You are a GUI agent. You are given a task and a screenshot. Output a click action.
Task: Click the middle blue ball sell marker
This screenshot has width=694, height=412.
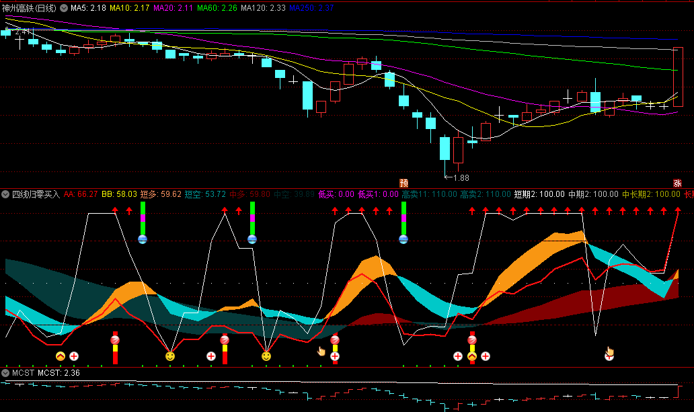tap(252, 239)
